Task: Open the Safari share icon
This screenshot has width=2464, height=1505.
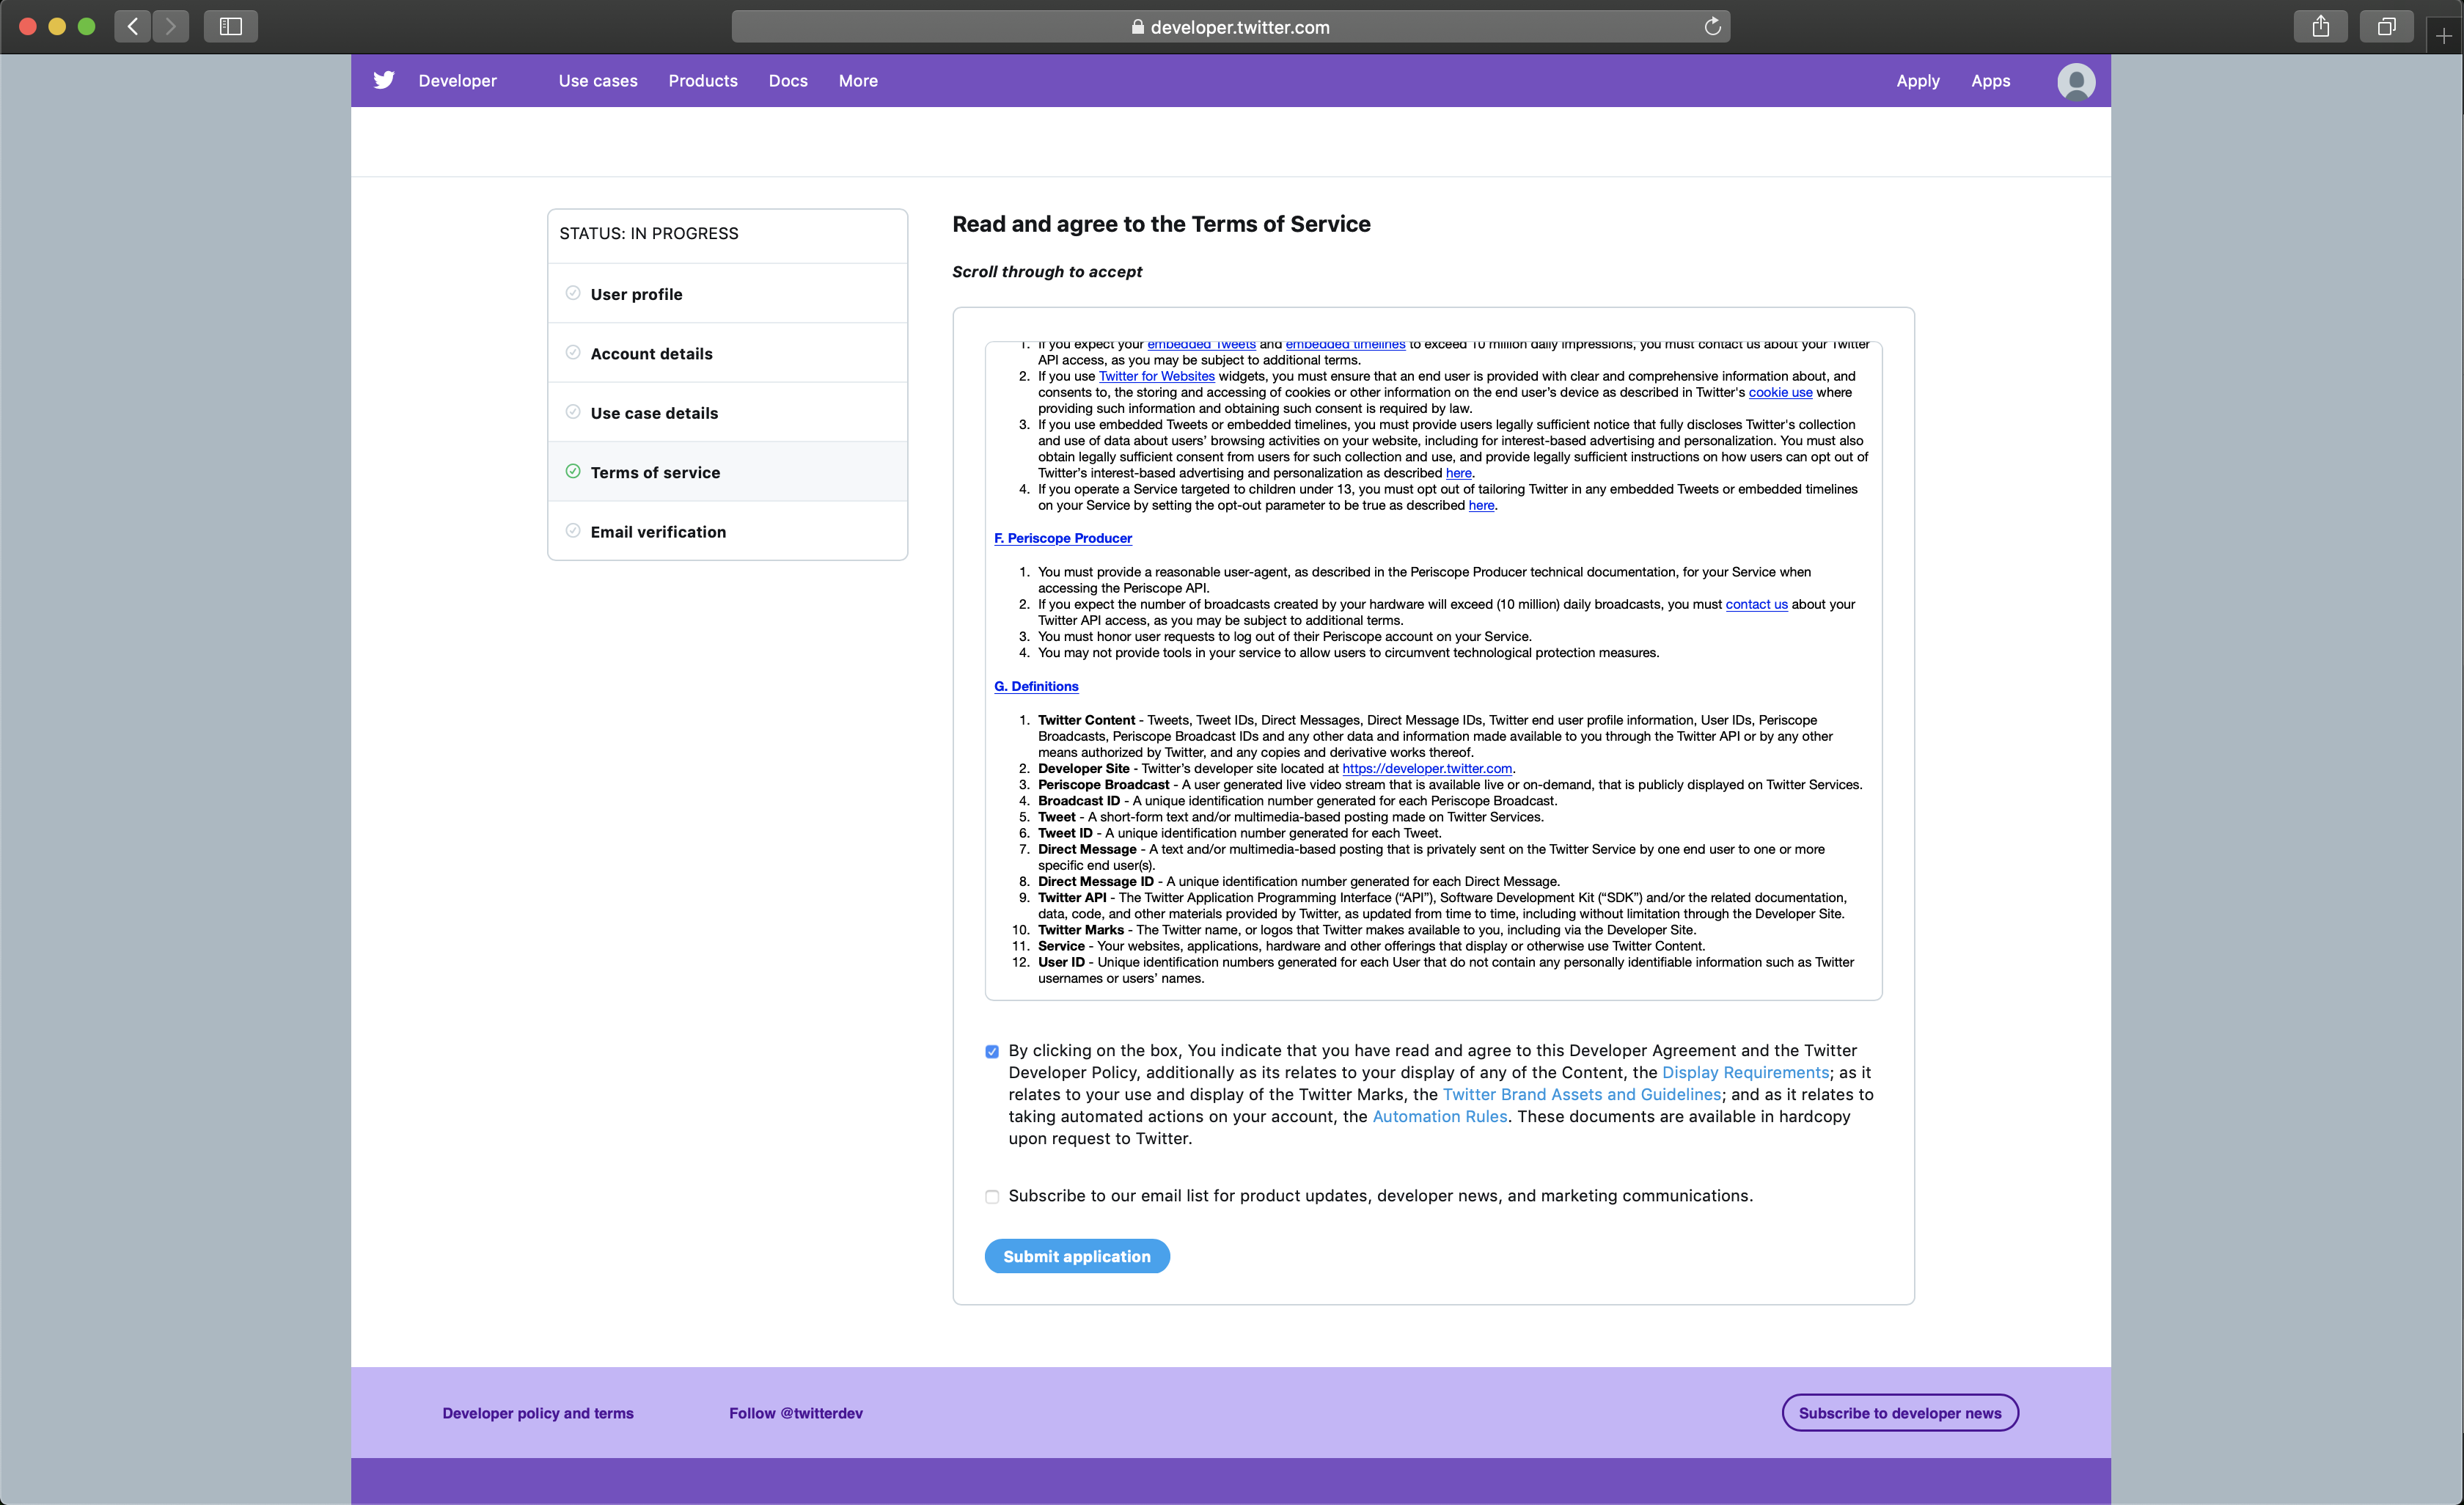Action: (x=2320, y=26)
